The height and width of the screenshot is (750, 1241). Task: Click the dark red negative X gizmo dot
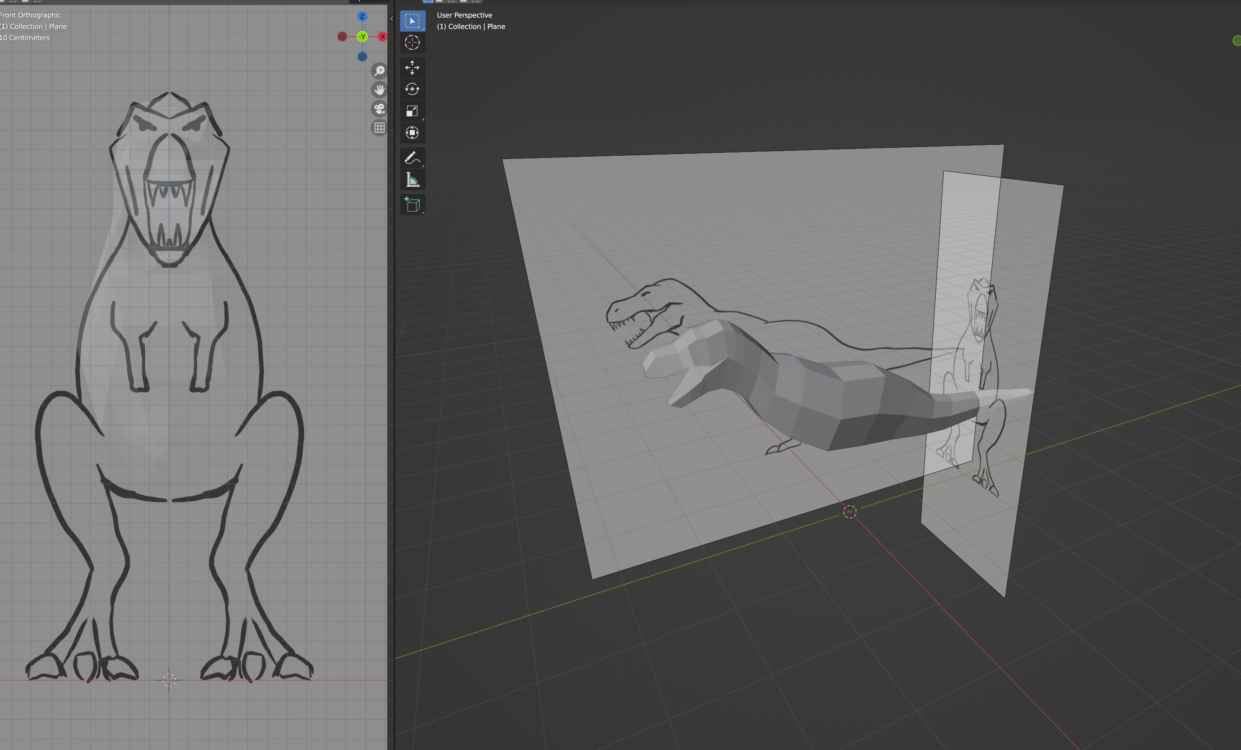click(x=342, y=37)
